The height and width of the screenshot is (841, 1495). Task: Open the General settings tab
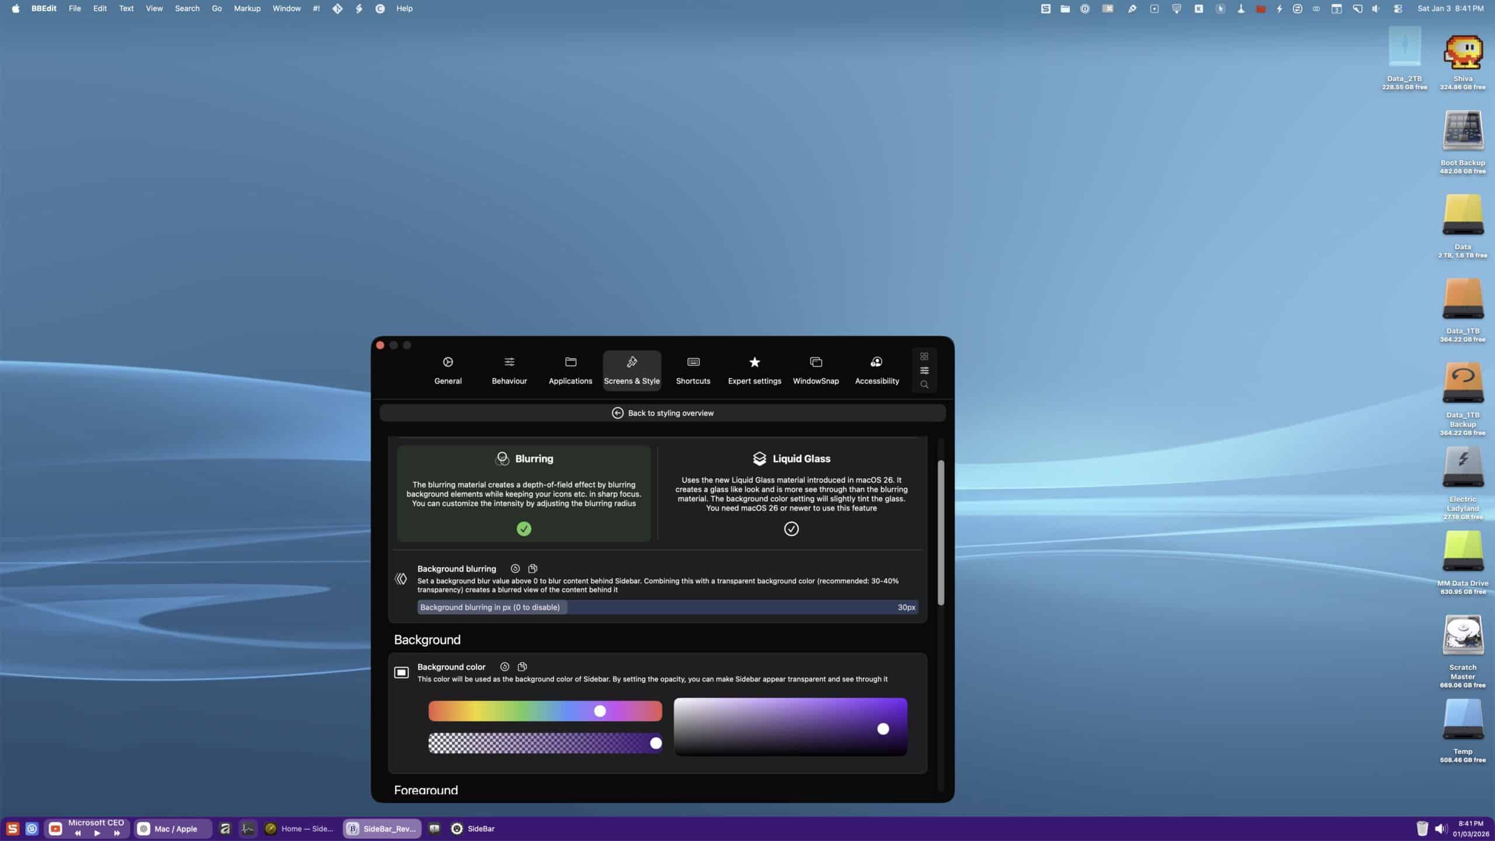click(x=448, y=370)
